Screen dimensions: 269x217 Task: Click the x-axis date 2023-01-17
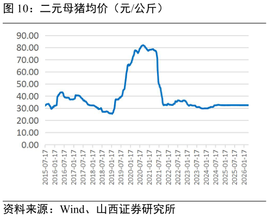click(187, 167)
